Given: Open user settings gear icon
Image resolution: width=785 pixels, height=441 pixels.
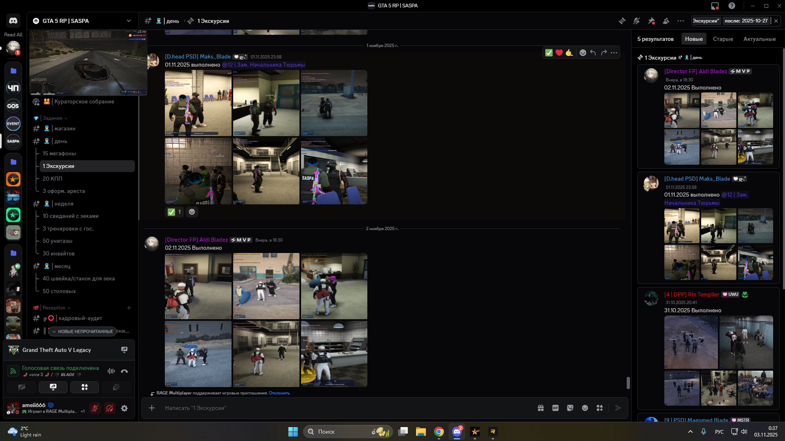Looking at the screenshot, I should 124,408.
